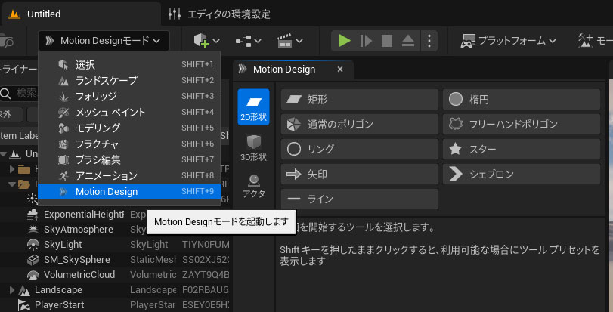
Task: Pick the フリーハンドポリゴン tool
Action: (x=522, y=125)
